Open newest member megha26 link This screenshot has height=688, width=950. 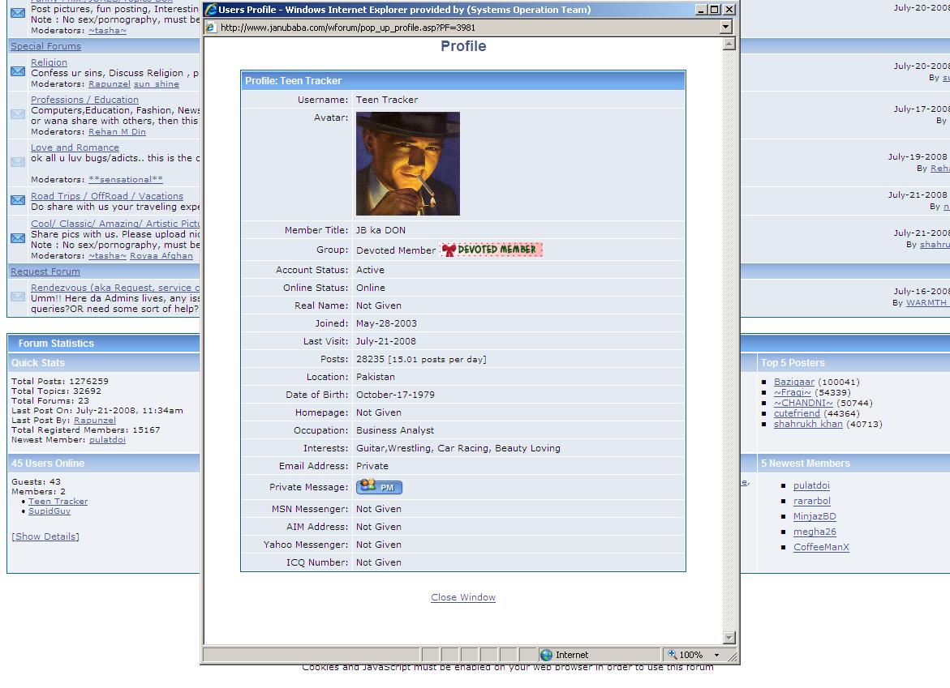815,532
